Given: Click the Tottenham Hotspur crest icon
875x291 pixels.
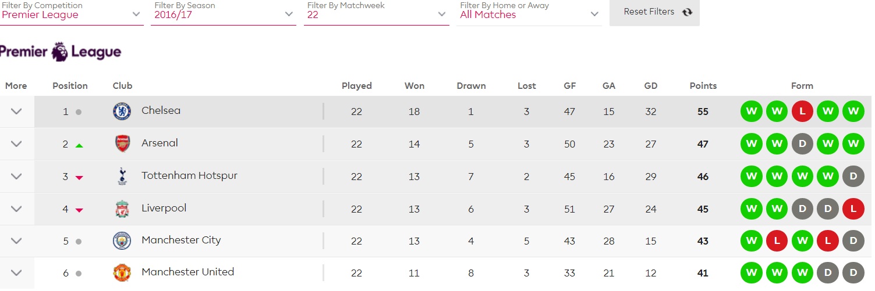Looking at the screenshot, I should (122, 176).
